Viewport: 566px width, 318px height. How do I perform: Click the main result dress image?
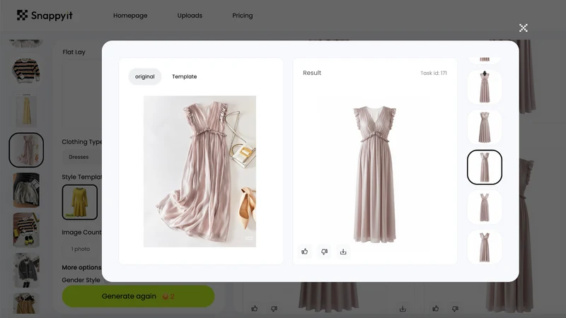[375, 174]
